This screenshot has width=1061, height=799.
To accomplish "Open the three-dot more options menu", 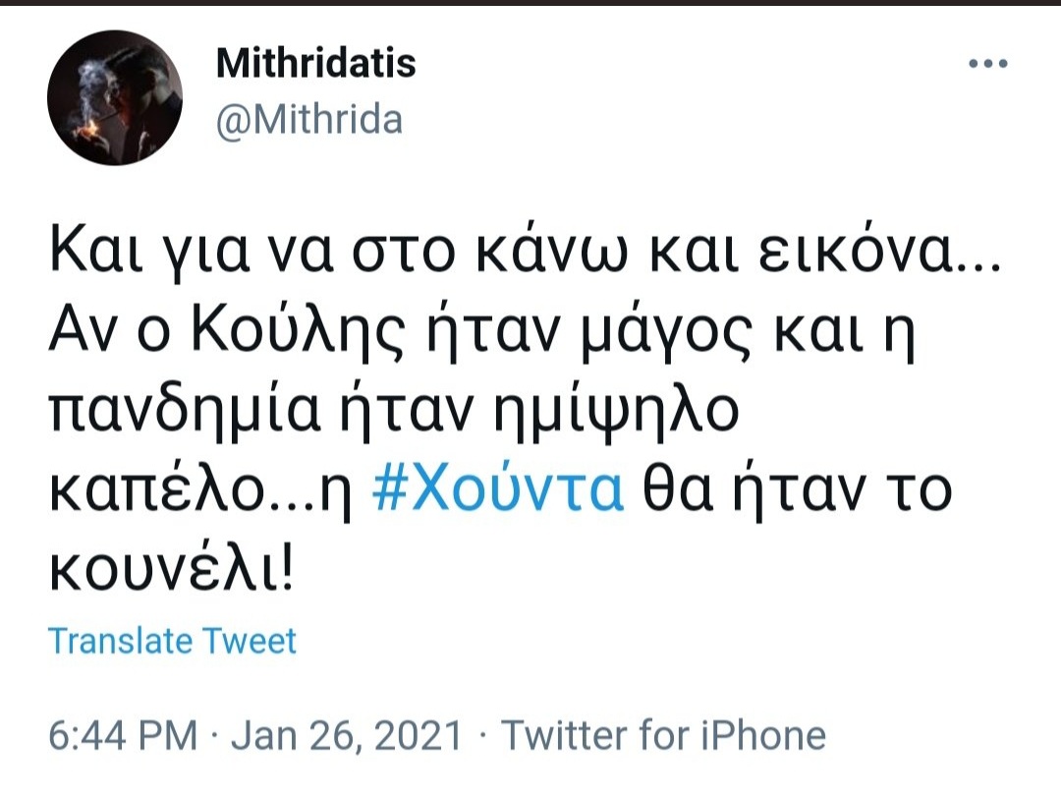I will click(988, 64).
